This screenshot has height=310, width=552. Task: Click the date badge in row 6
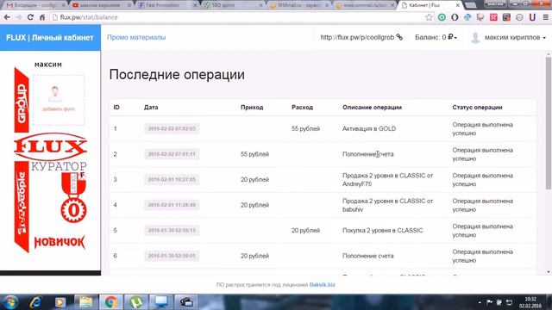click(x=172, y=256)
